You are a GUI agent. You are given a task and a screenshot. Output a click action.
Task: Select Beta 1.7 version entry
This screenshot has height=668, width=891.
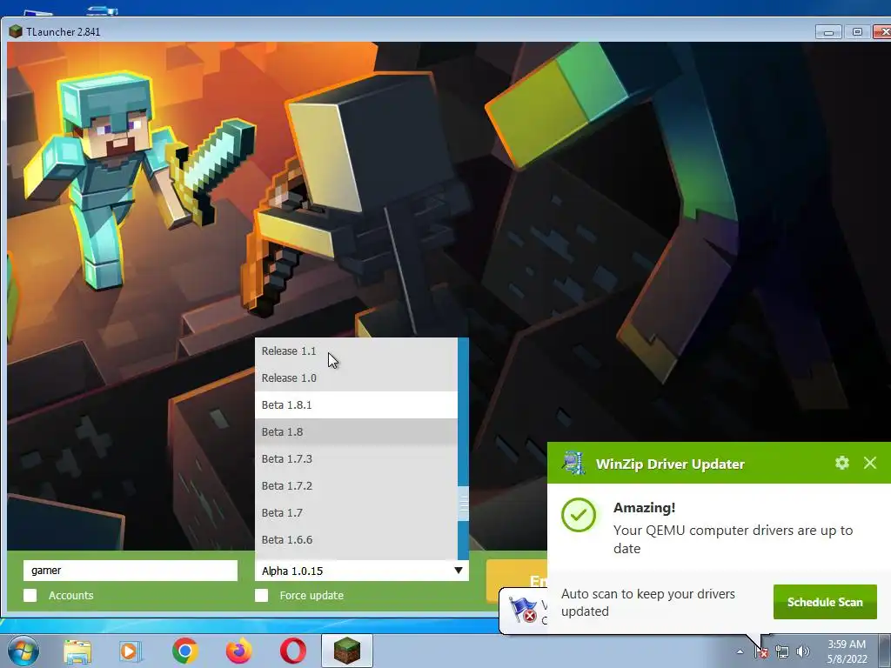tap(356, 513)
